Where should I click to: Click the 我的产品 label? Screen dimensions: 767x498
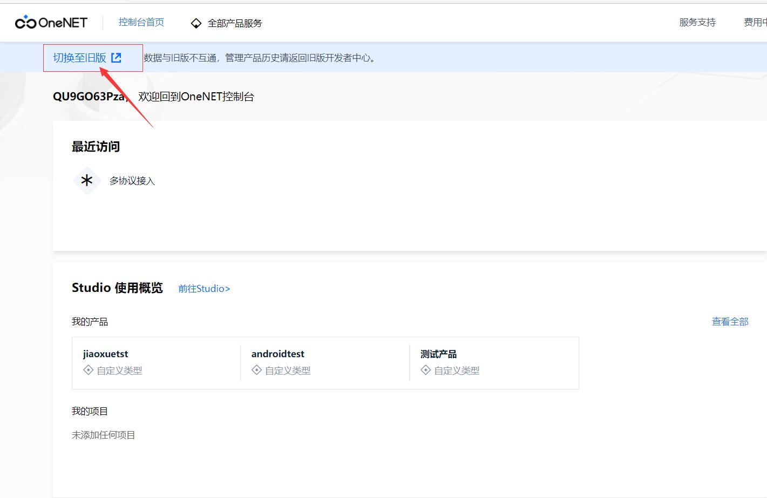coord(90,322)
